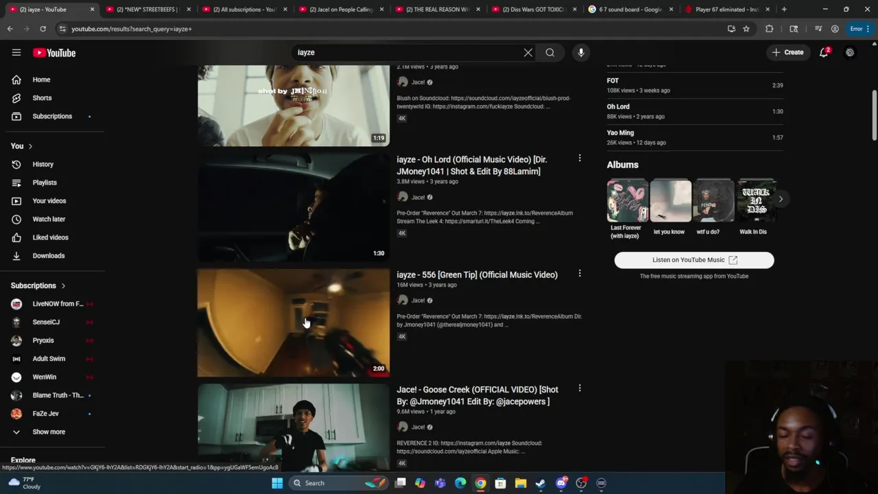Open browser extensions puzzle icon

pos(769,29)
